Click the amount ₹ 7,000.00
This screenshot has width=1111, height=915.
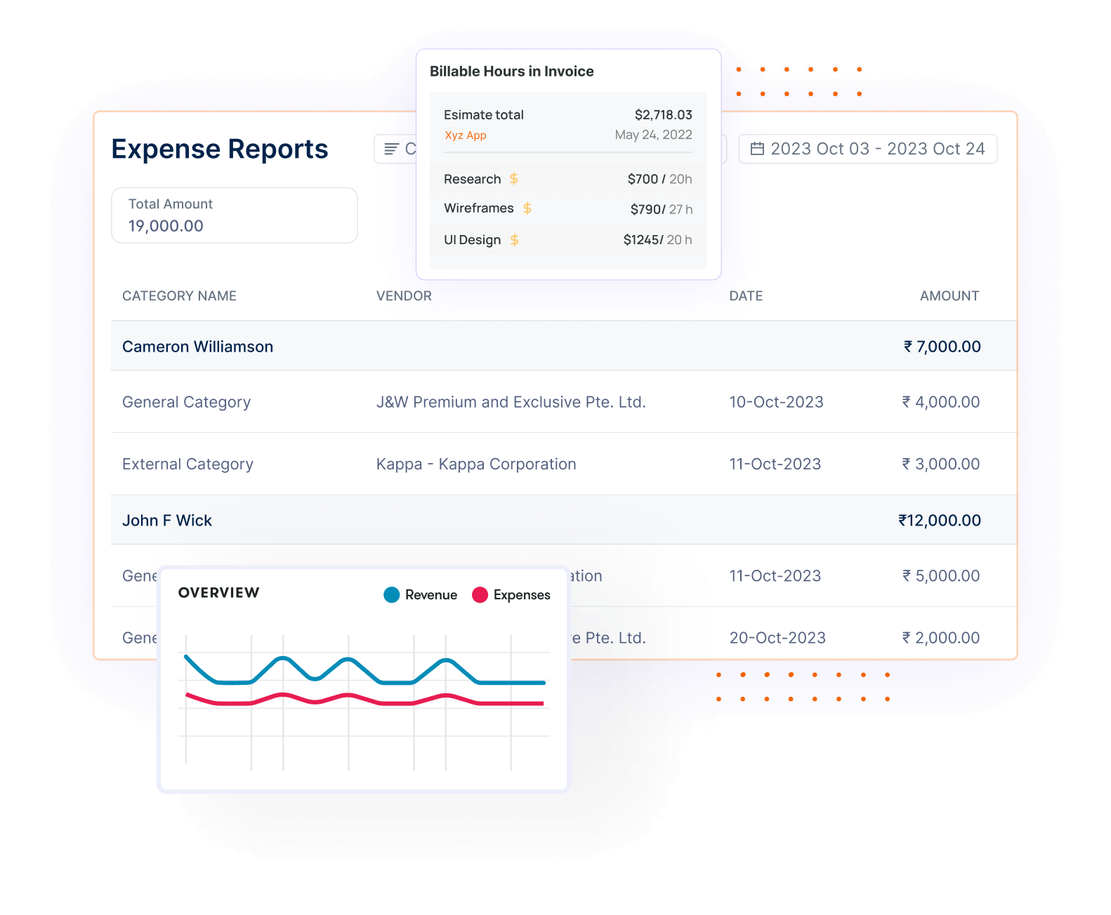point(942,347)
